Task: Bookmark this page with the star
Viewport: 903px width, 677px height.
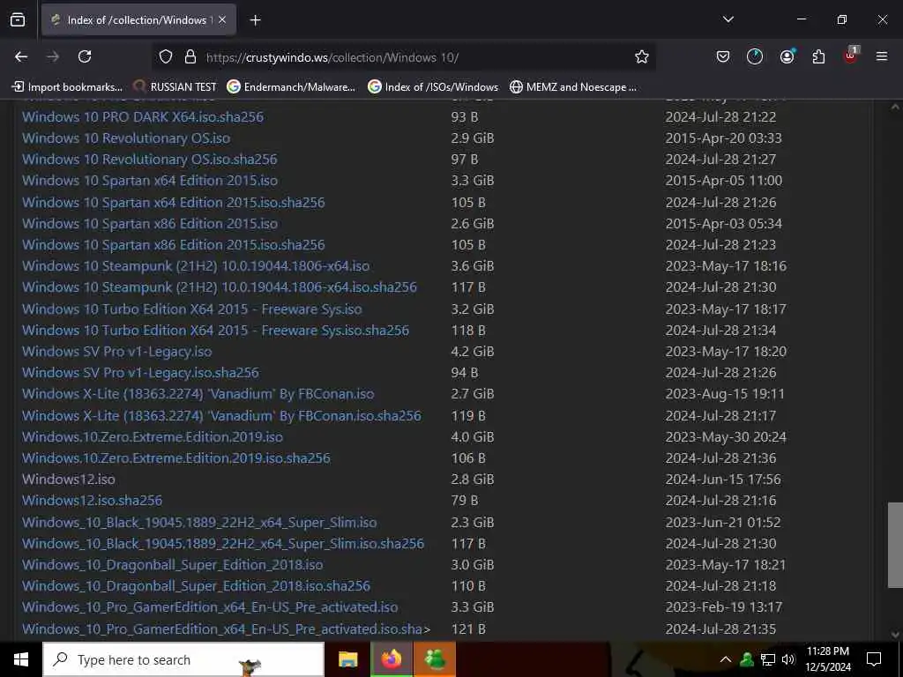Action: [642, 56]
